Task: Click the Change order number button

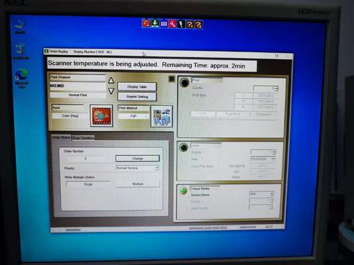Action: pyautogui.click(x=137, y=158)
